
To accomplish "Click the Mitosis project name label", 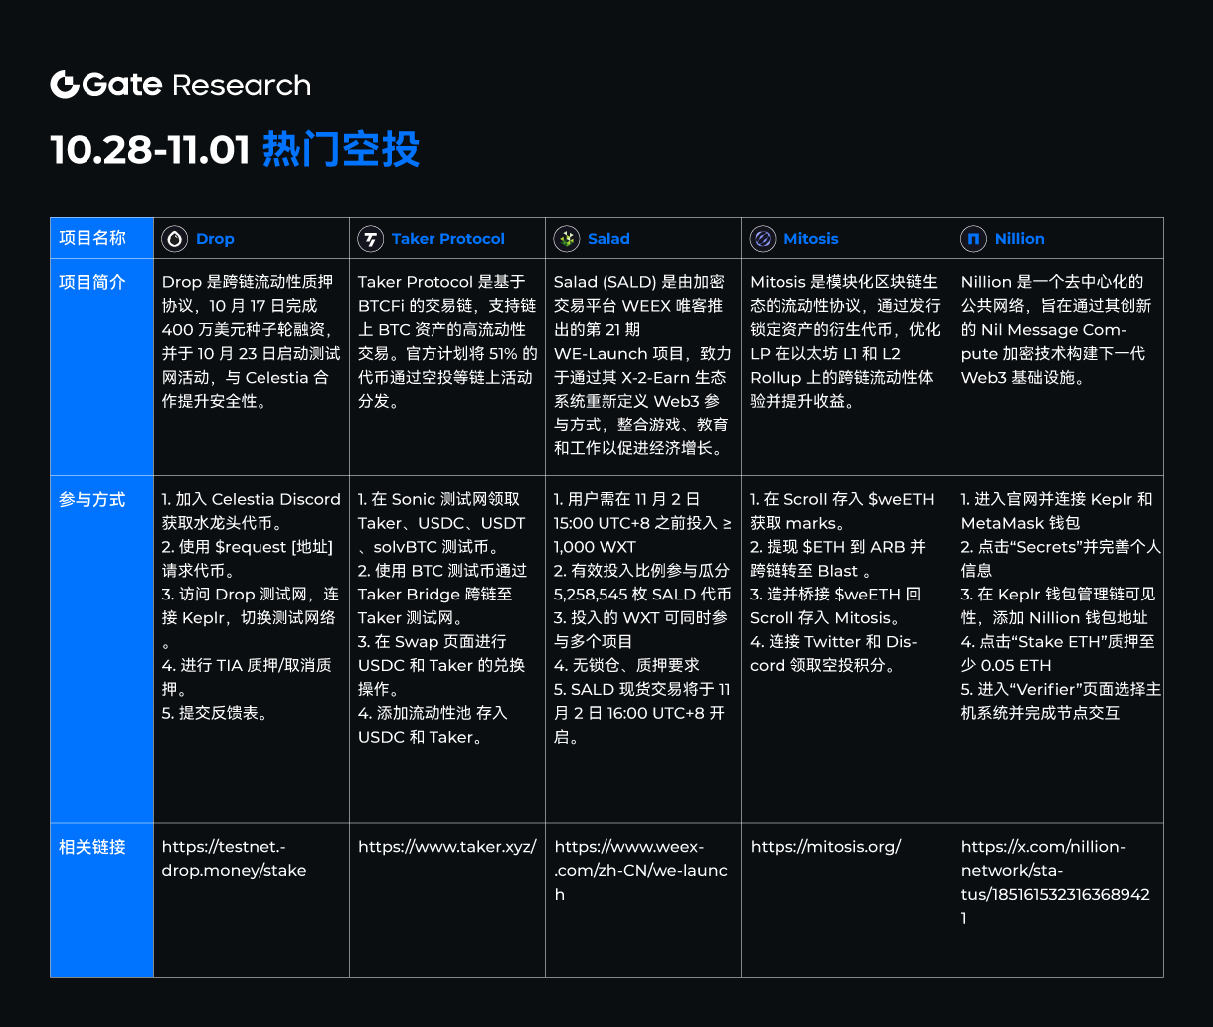I will pos(811,238).
